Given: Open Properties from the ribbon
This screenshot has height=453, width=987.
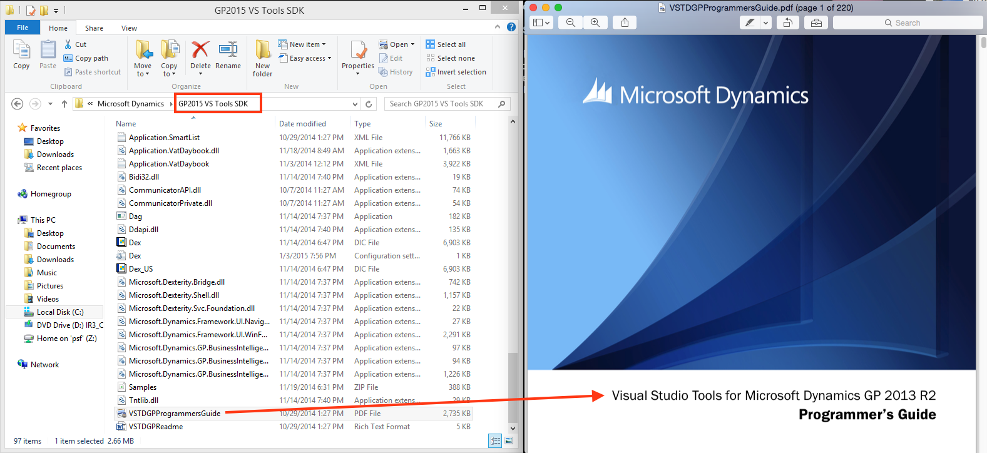Looking at the screenshot, I should (358, 56).
